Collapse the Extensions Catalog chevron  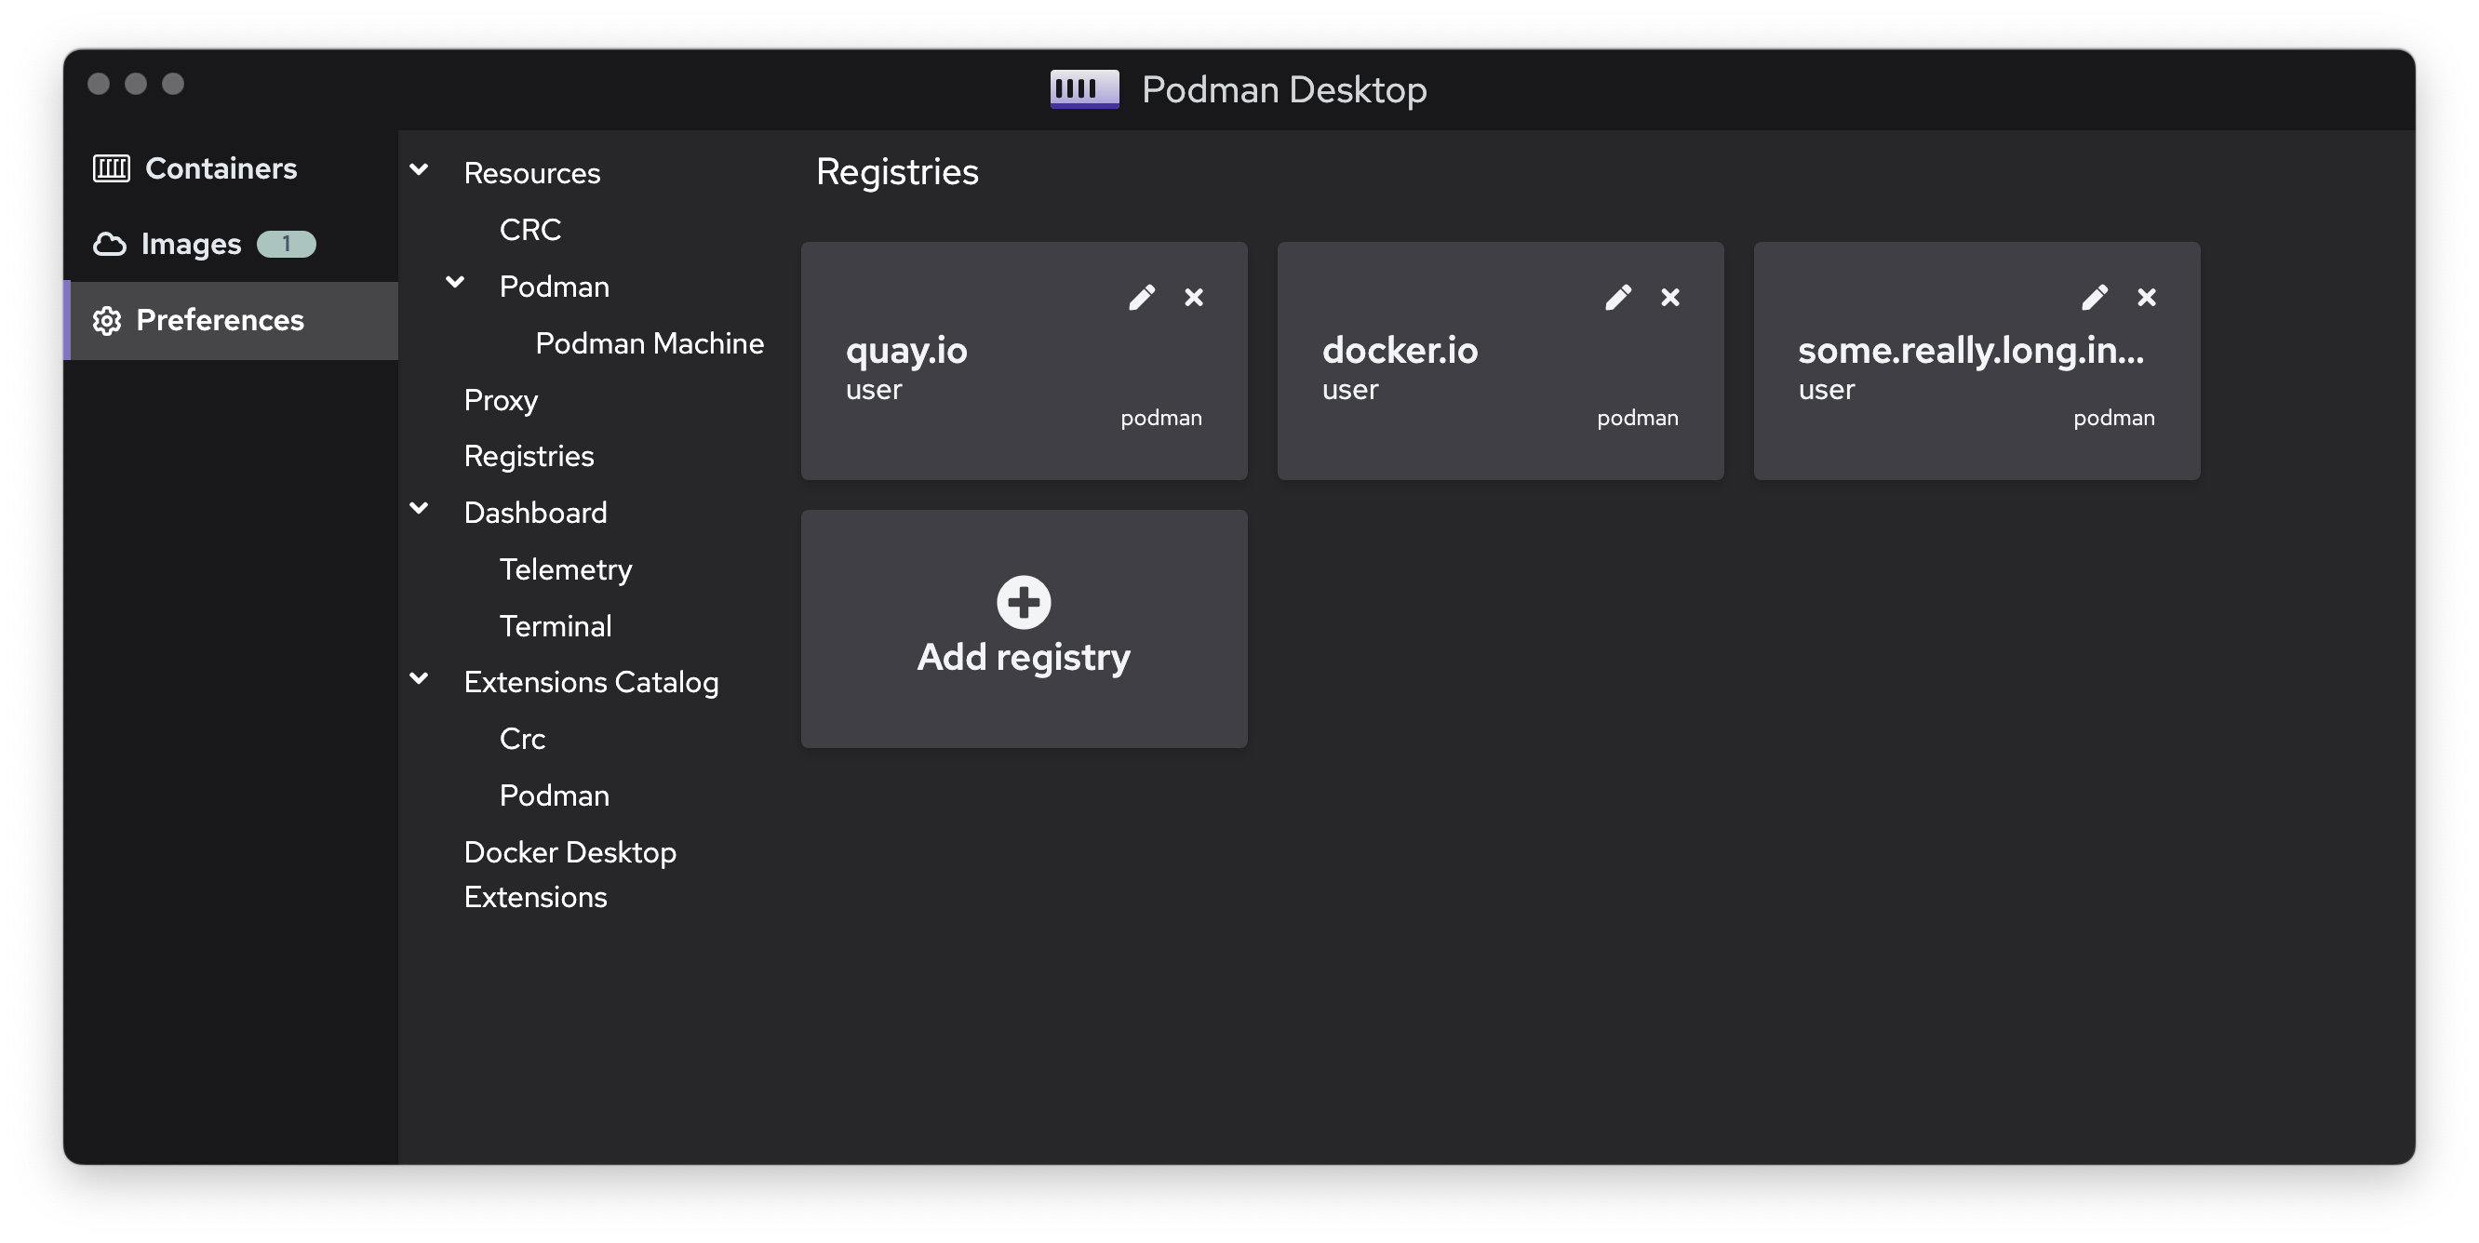click(419, 678)
